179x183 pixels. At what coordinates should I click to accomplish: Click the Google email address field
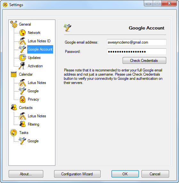(137, 42)
